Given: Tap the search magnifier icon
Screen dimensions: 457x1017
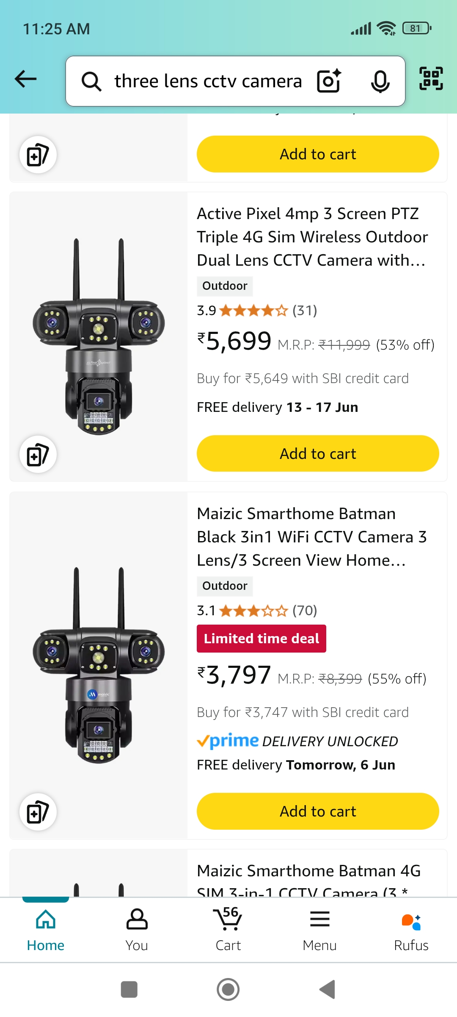Looking at the screenshot, I should pyautogui.click(x=91, y=81).
